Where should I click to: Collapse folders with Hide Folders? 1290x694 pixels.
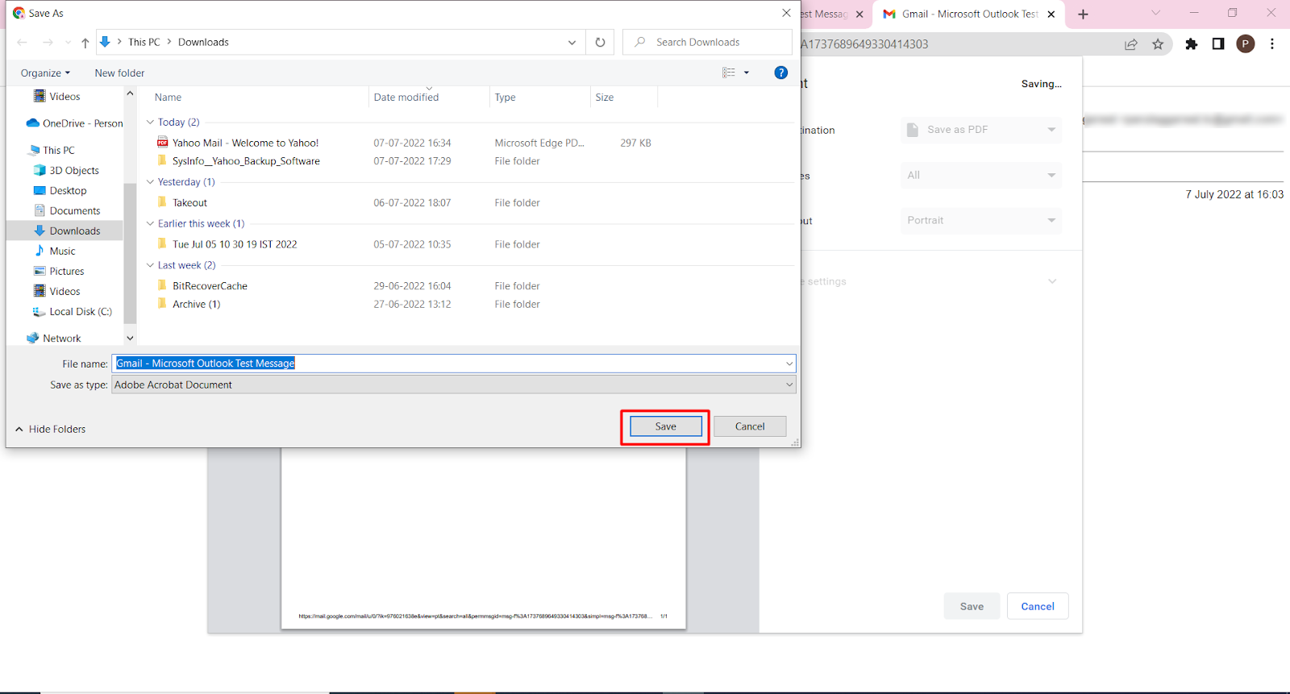(50, 430)
